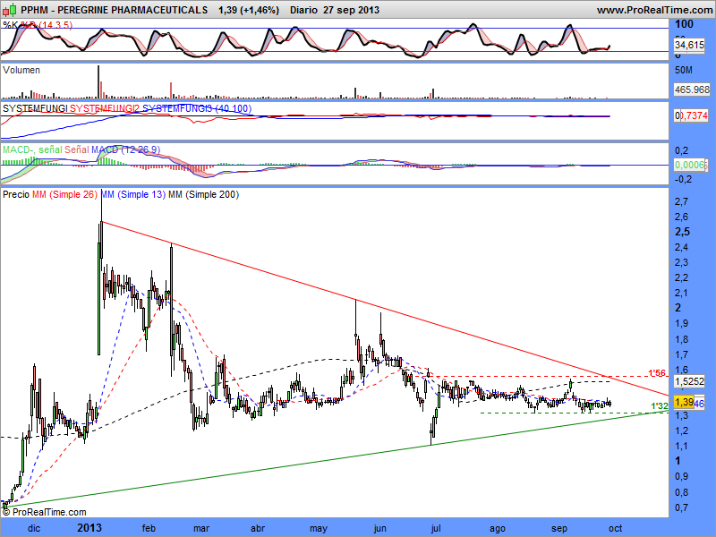Select the mar month on time axis
Screen dimensions: 716x537
[201, 528]
